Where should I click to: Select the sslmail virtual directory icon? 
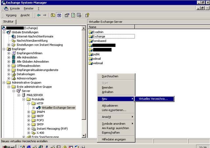pos(91,59)
